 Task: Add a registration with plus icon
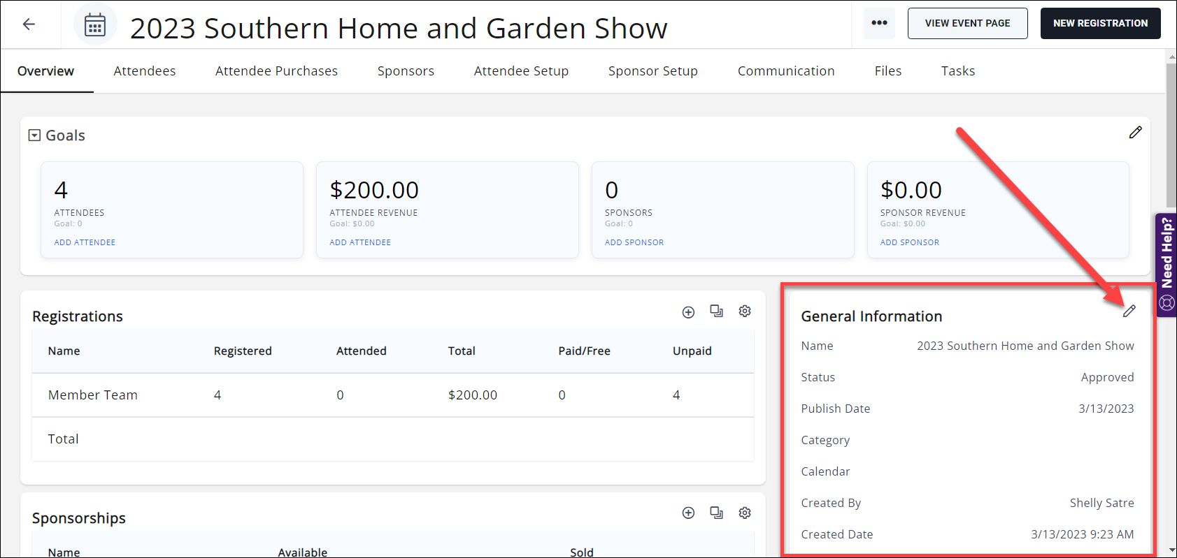[688, 312]
